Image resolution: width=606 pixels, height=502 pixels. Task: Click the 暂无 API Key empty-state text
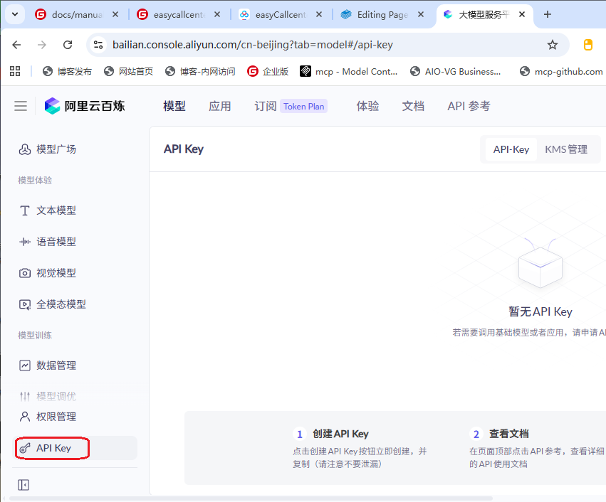tap(540, 311)
